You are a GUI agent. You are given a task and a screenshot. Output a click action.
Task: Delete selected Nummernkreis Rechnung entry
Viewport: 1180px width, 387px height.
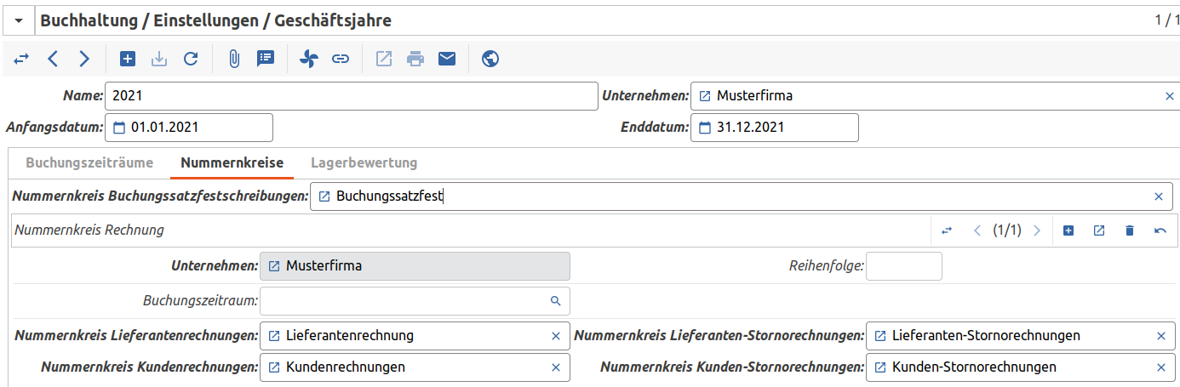coord(1130,230)
